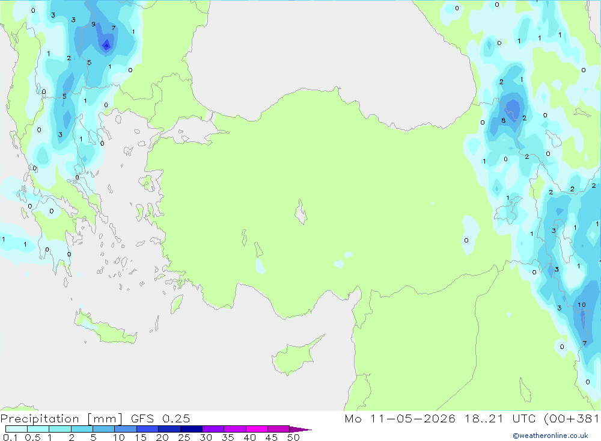Image resolution: width=601 pixels, height=441 pixels.
Task: Select the 10–15 mm legend color swatch
Action: click(x=126, y=429)
